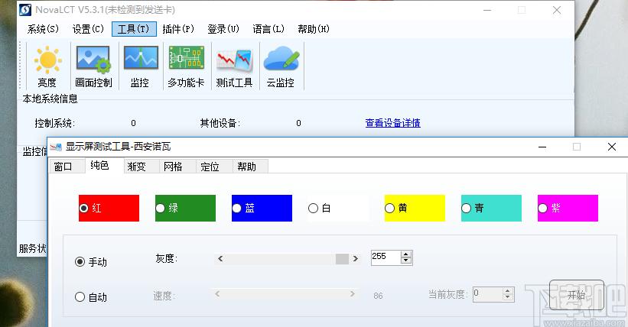Open the 设置(C) menu
Image resolution: width=628 pixels, height=327 pixels.
click(x=88, y=29)
